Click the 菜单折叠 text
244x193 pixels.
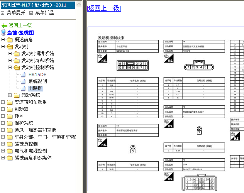coord(44,13)
